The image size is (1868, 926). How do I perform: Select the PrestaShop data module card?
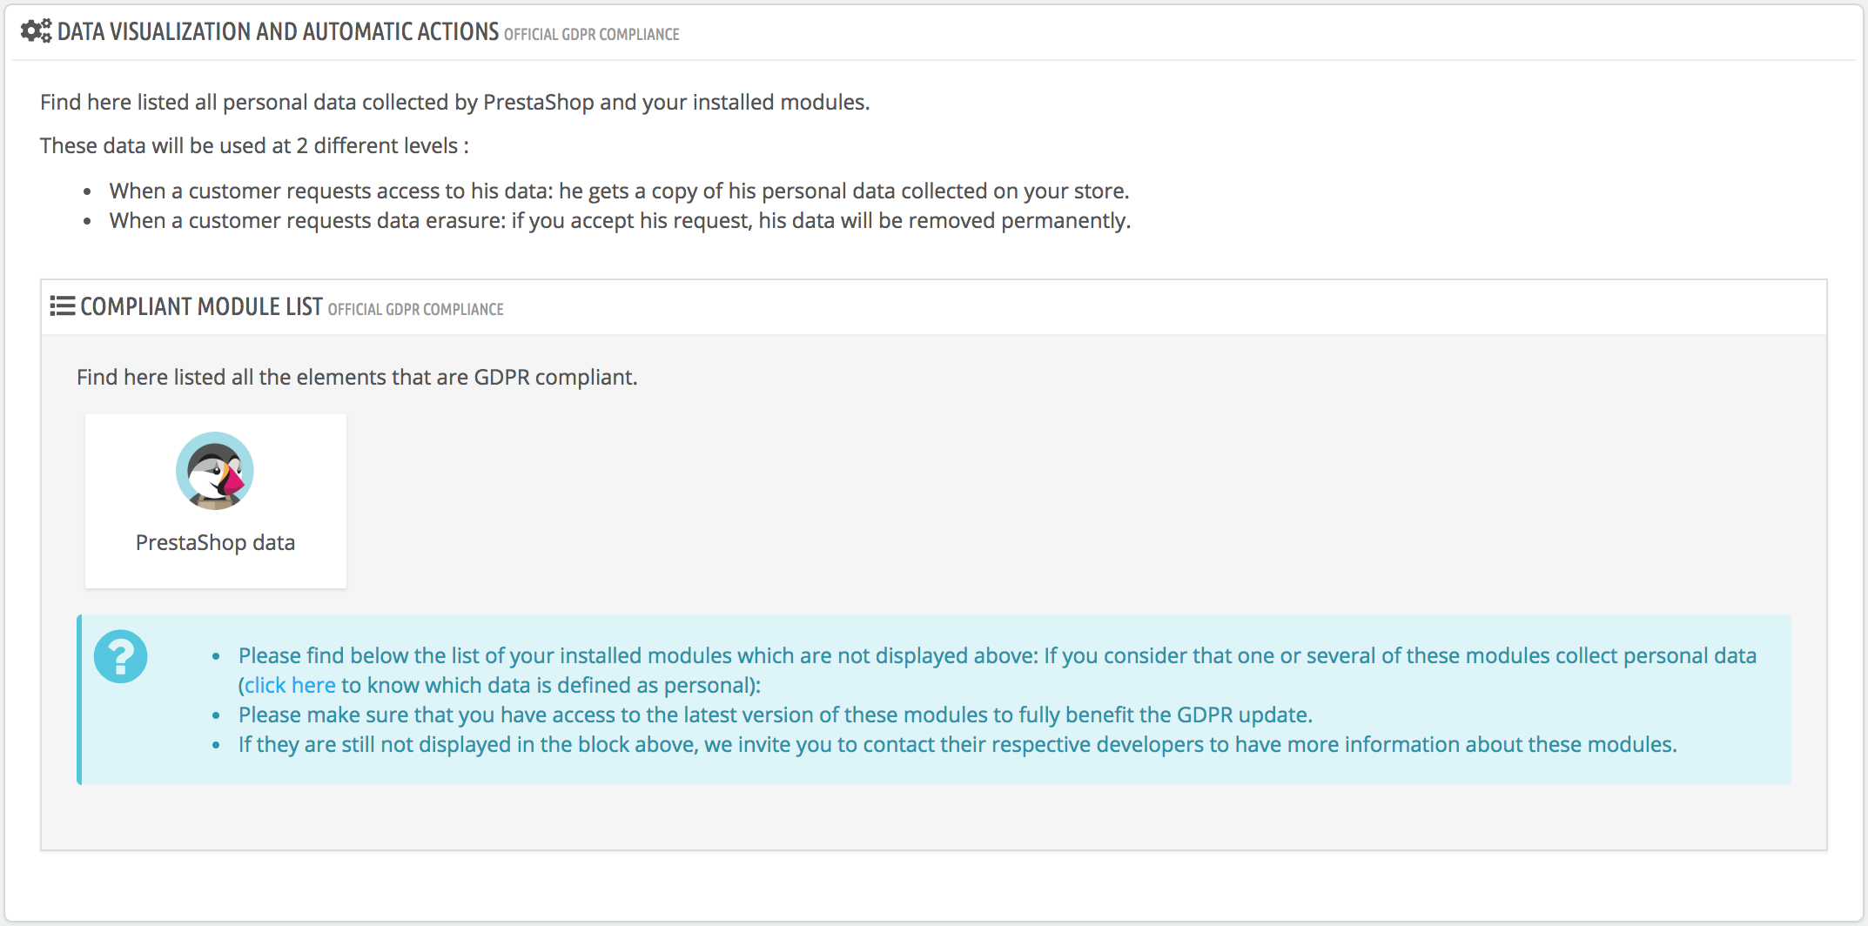pos(216,501)
